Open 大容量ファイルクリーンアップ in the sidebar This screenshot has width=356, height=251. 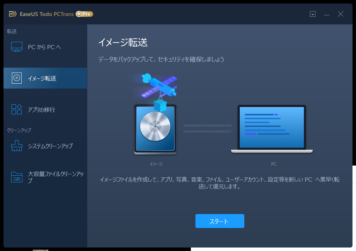(x=45, y=177)
